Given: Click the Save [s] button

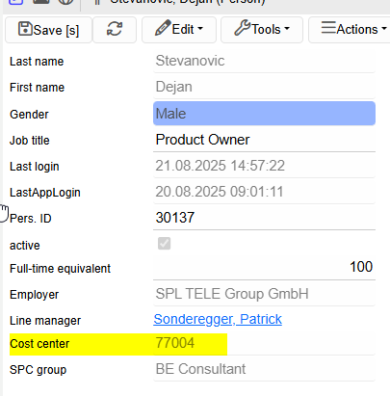Looking at the screenshot, I should [48, 30].
